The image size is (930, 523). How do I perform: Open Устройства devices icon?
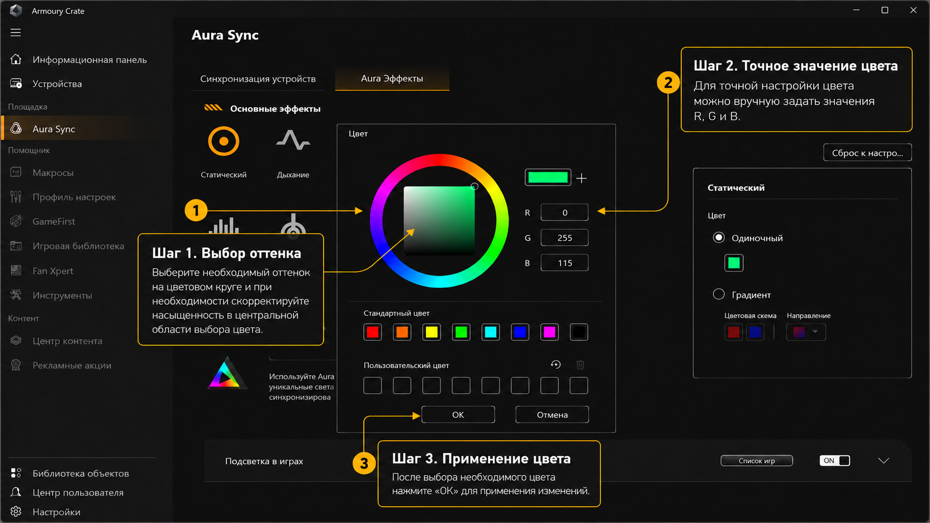coord(16,84)
